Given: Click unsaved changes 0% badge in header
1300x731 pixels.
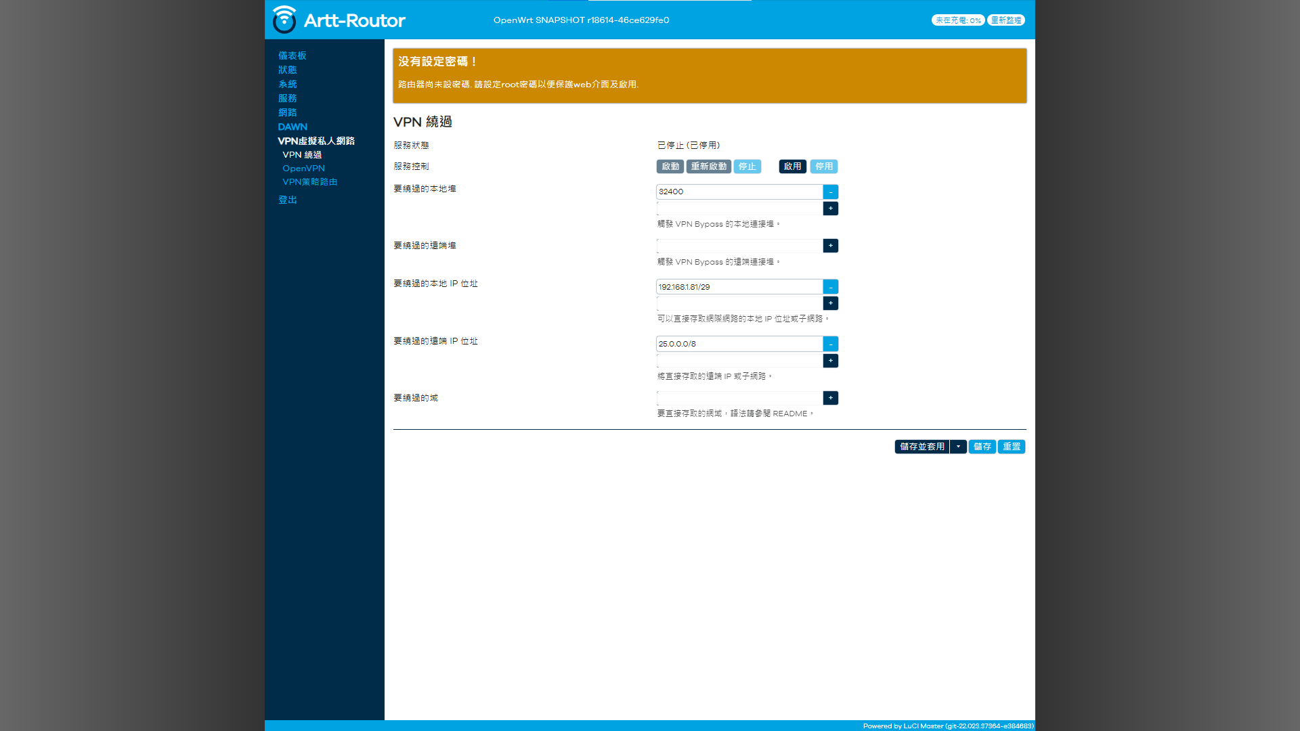Looking at the screenshot, I should click(958, 20).
